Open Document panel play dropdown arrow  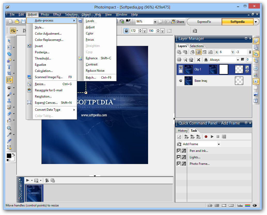(32, 180)
